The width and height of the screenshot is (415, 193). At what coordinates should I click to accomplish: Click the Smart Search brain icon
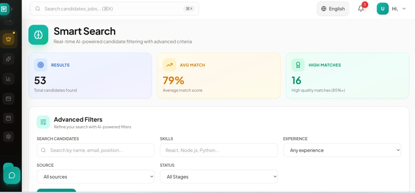[x=38, y=35]
